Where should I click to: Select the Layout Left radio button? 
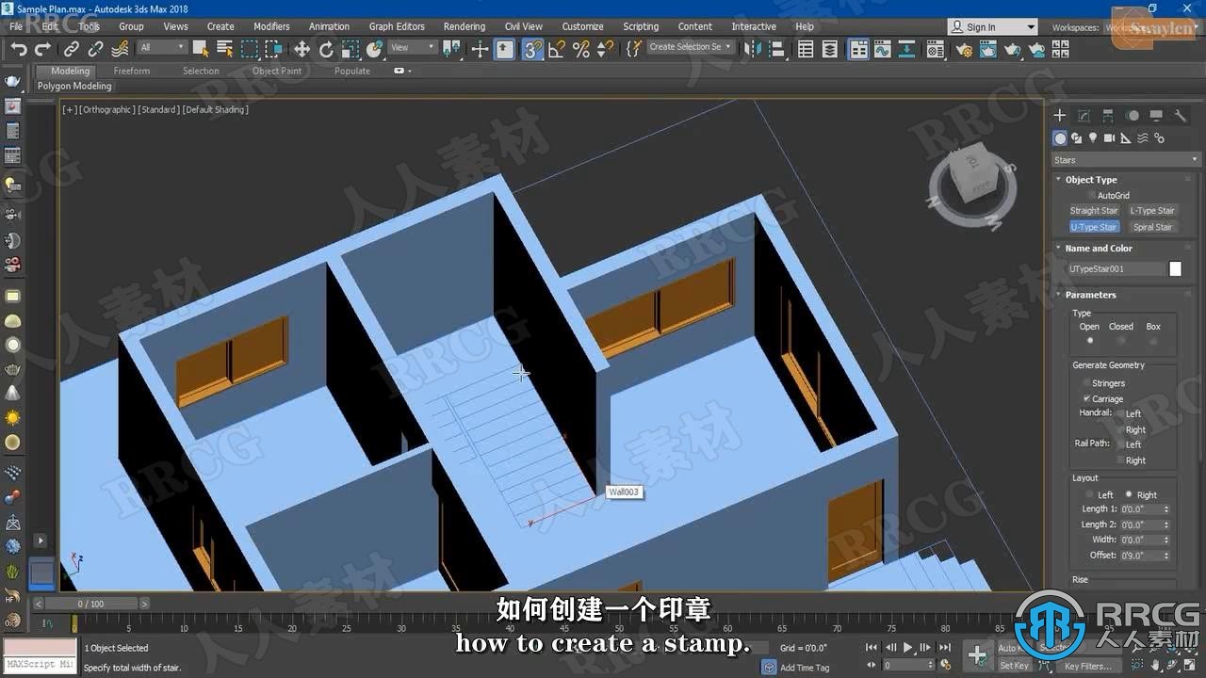click(x=1089, y=494)
